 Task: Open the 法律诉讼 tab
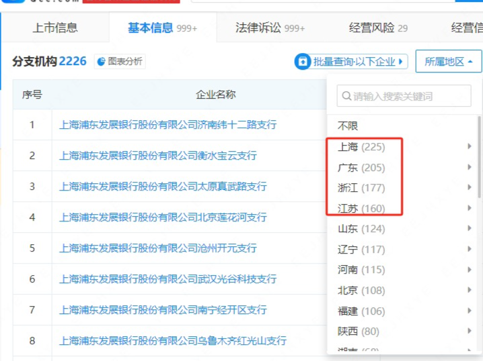click(270, 28)
